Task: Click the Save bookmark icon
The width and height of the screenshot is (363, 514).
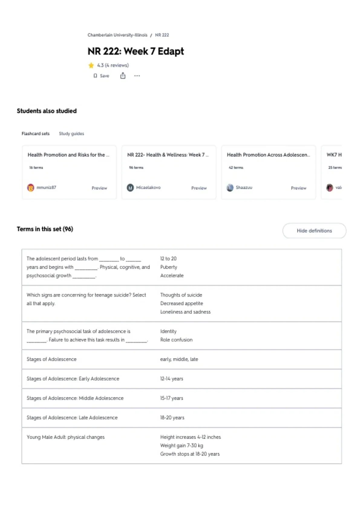Action: click(x=95, y=76)
